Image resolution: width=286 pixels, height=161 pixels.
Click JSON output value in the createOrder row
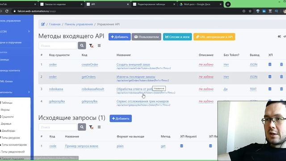(x=253, y=64)
